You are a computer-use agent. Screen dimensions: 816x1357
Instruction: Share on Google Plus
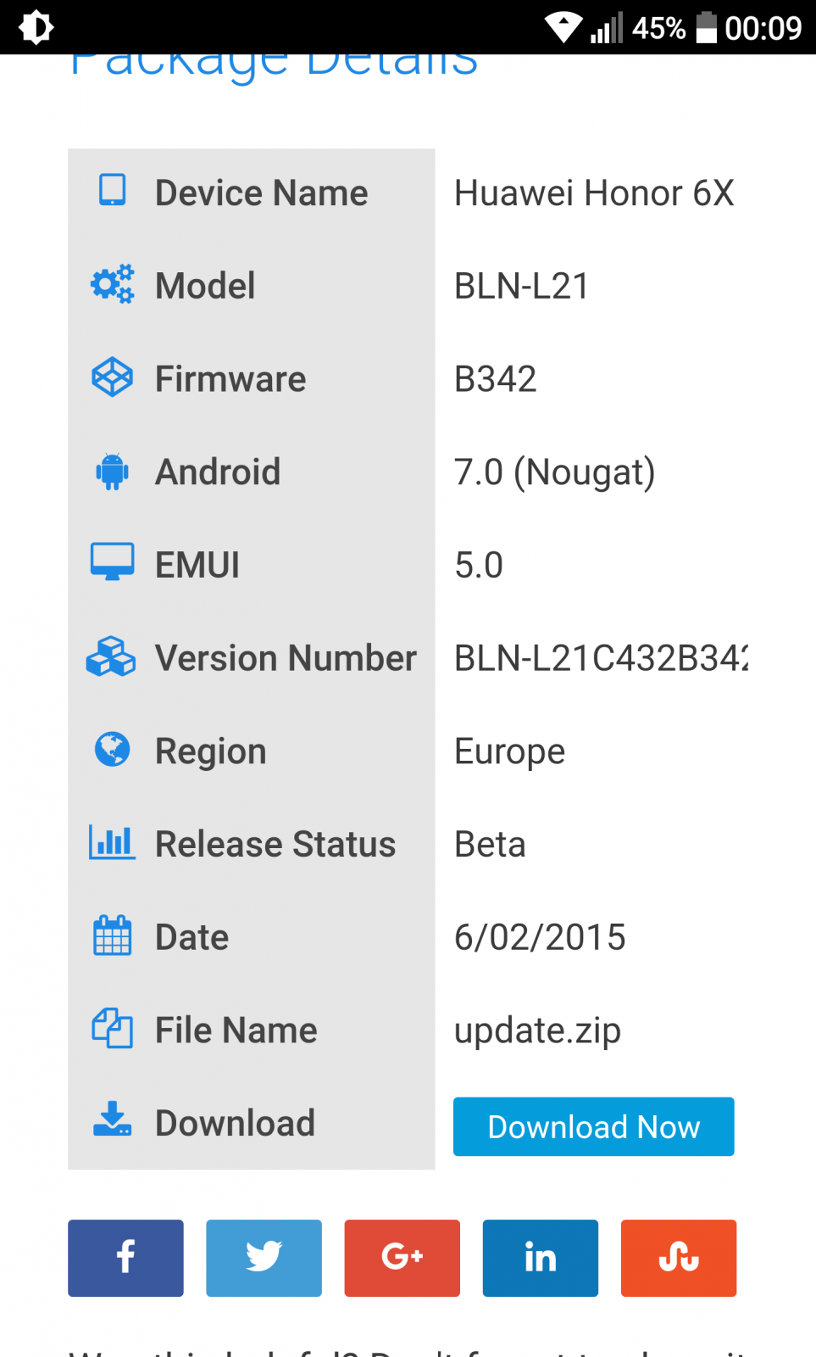coord(402,1258)
